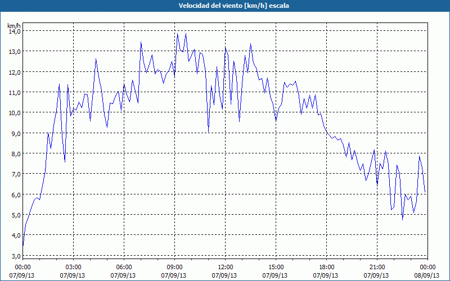The image size is (450, 281).
Task: Select the 14,0 y-axis label
Action: pos(15,31)
